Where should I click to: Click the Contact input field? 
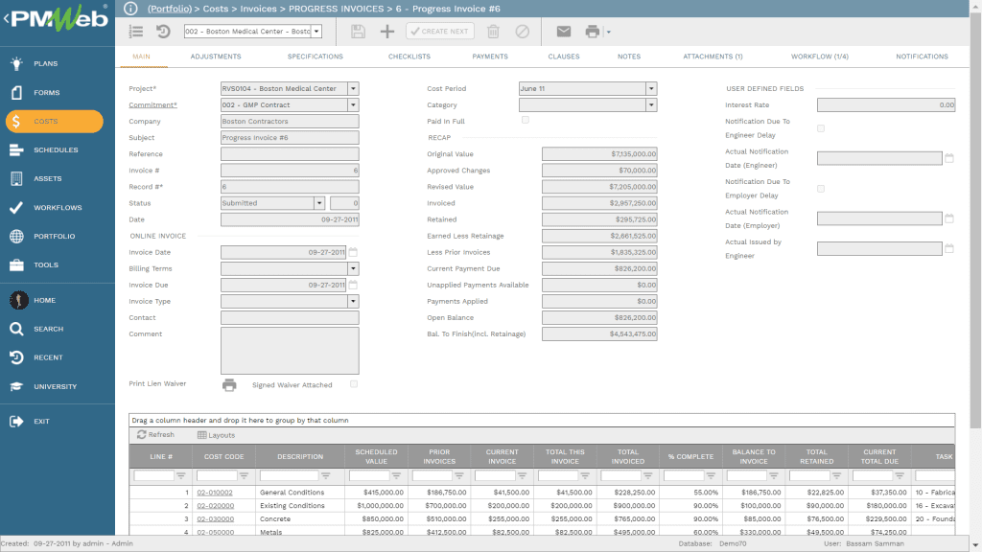click(x=290, y=317)
